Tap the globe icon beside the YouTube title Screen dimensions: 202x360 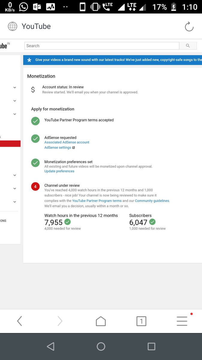[13, 26]
